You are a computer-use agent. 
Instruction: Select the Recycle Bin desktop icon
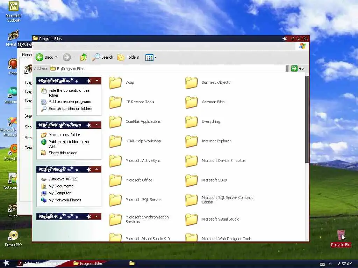[x=341, y=238]
